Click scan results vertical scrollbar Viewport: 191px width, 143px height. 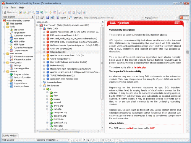[x=102, y=63]
